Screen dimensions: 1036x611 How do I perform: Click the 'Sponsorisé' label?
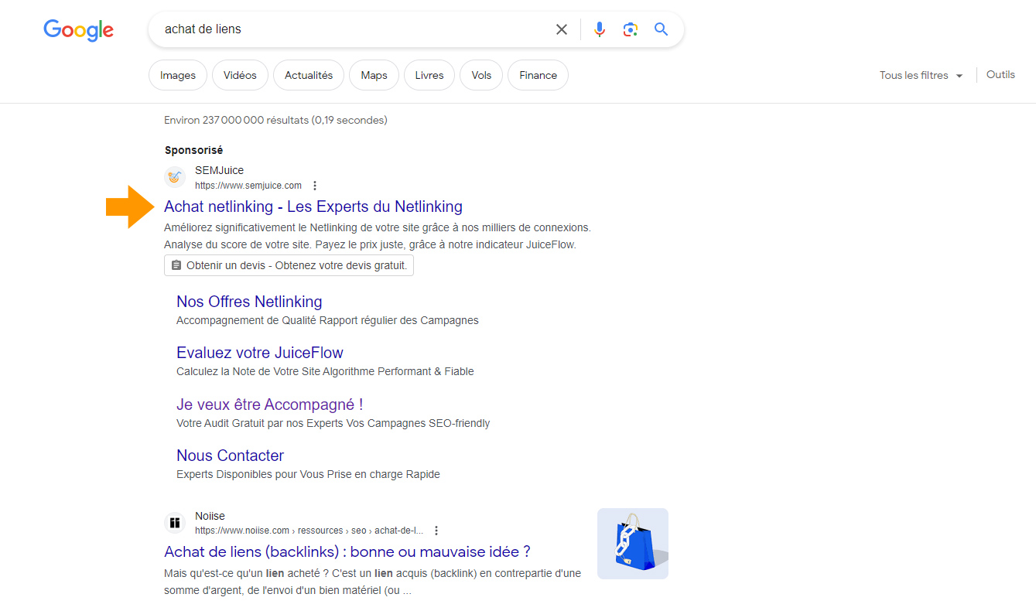point(193,150)
